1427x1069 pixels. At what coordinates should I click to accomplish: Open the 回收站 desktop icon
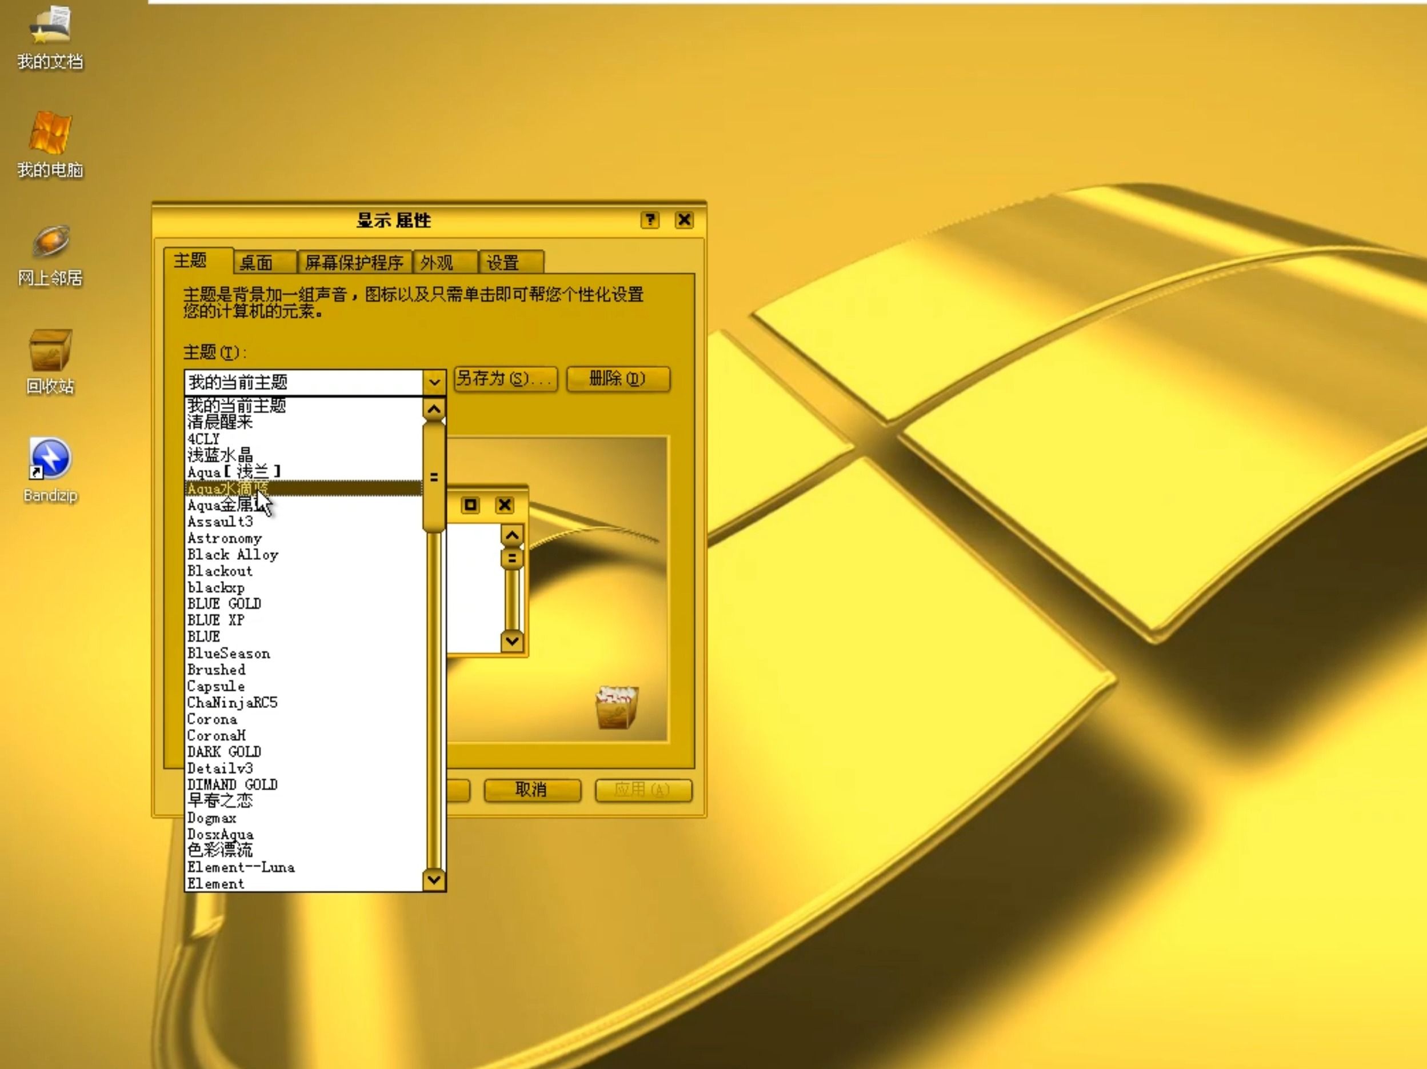point(50,361)
